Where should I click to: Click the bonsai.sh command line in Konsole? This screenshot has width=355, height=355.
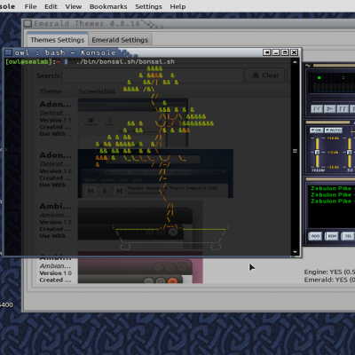(125, 62)
